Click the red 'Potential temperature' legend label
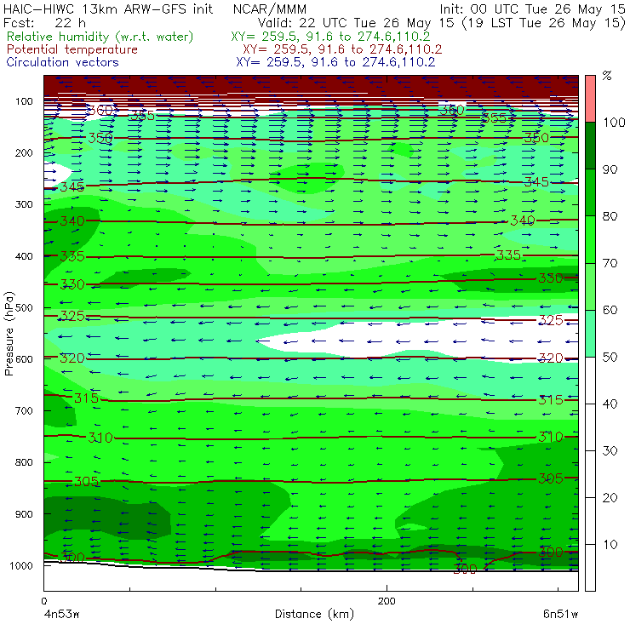Image resolution: width=630 pixels, height=630 pixels. click(72, 49)
